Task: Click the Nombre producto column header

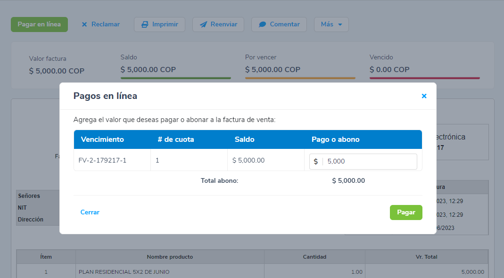Action: click(170, 257)
